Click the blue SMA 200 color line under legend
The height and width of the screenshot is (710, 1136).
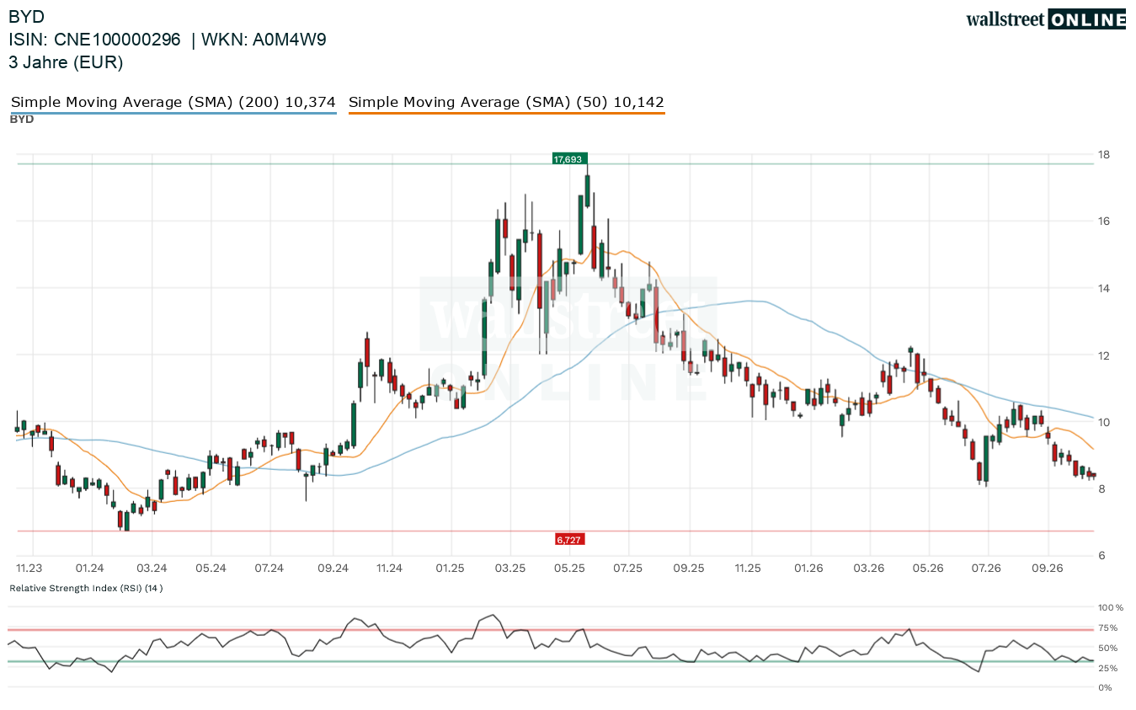(173, 113)
